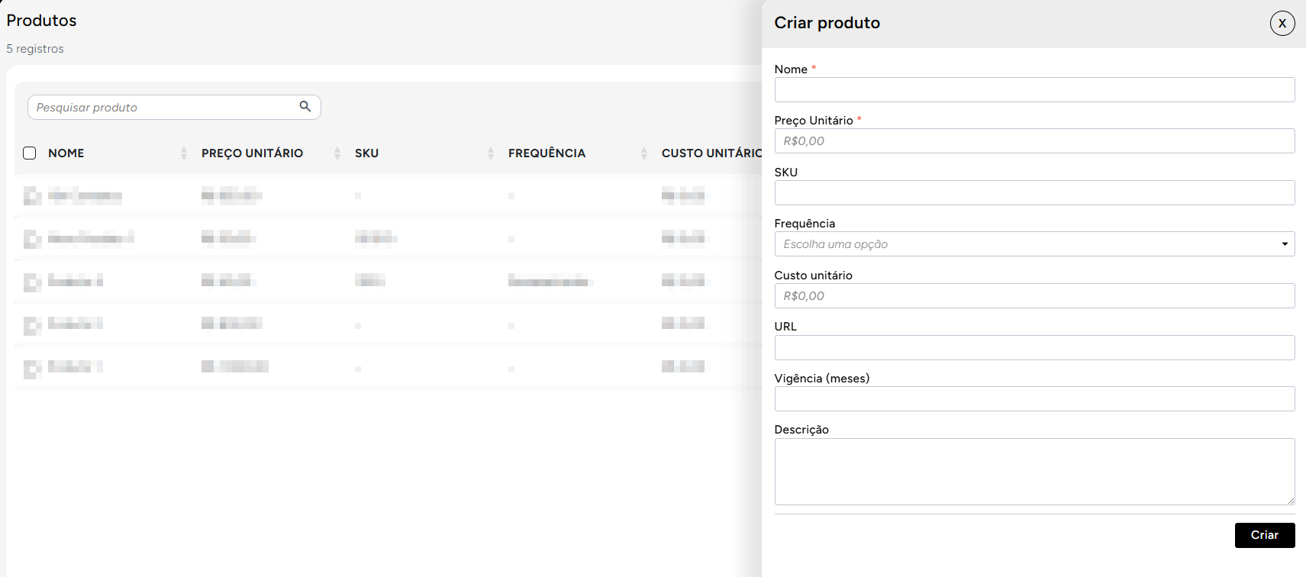Sort by PREÇO UNITÁRIO column arrows
The width and height of the screenshot is (1306, 577).
337,153
